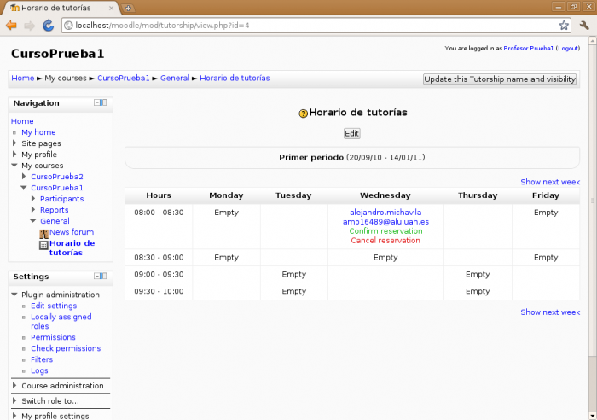Open General in breadcrumb
597x420 pixels.
coord(175,79)
